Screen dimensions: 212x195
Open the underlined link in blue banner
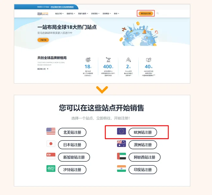(x=62, y=7)
